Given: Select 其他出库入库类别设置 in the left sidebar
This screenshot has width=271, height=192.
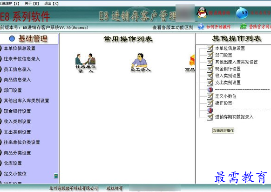Looking at the screenshot, I should pyautogui.click(x=27, y=100).
